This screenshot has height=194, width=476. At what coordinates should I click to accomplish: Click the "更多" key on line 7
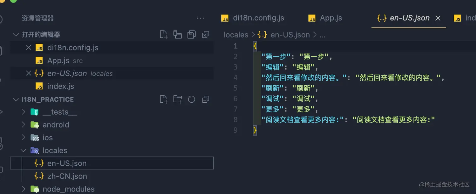point(272,109)
